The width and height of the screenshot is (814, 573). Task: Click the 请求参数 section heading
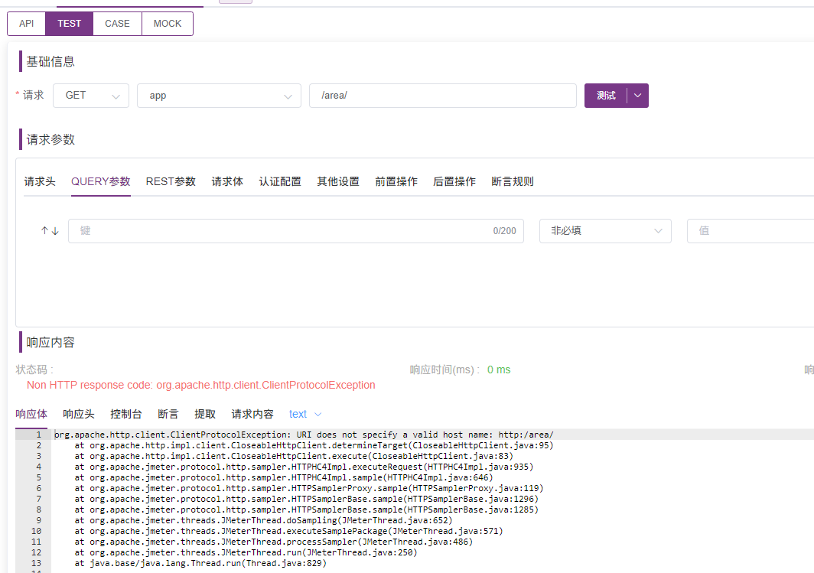(x=50, y=140)
